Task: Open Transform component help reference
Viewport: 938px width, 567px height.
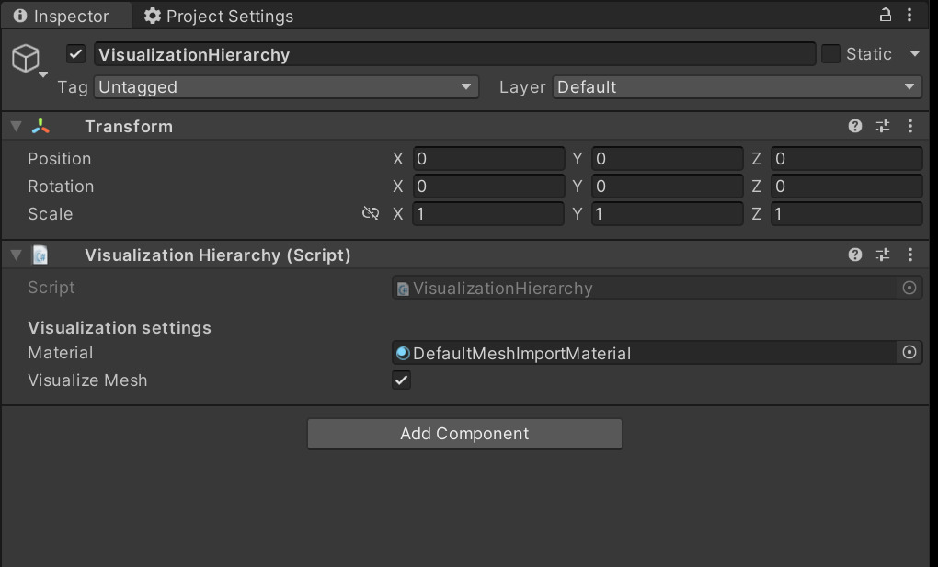Action: 855,126
